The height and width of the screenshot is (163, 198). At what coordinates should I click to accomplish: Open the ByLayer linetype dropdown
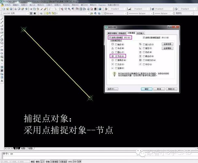pyautogui.click(x=140, y=13)
